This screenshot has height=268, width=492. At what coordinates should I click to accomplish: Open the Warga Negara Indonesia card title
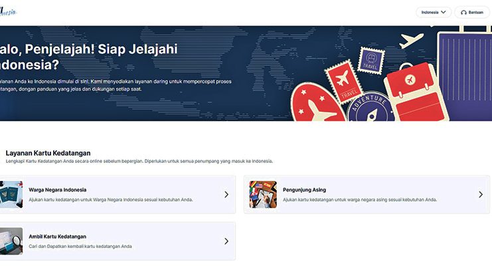(57, 190)
